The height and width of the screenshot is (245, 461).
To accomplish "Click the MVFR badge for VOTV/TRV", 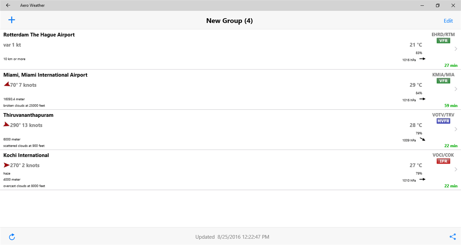I will 443,121.
